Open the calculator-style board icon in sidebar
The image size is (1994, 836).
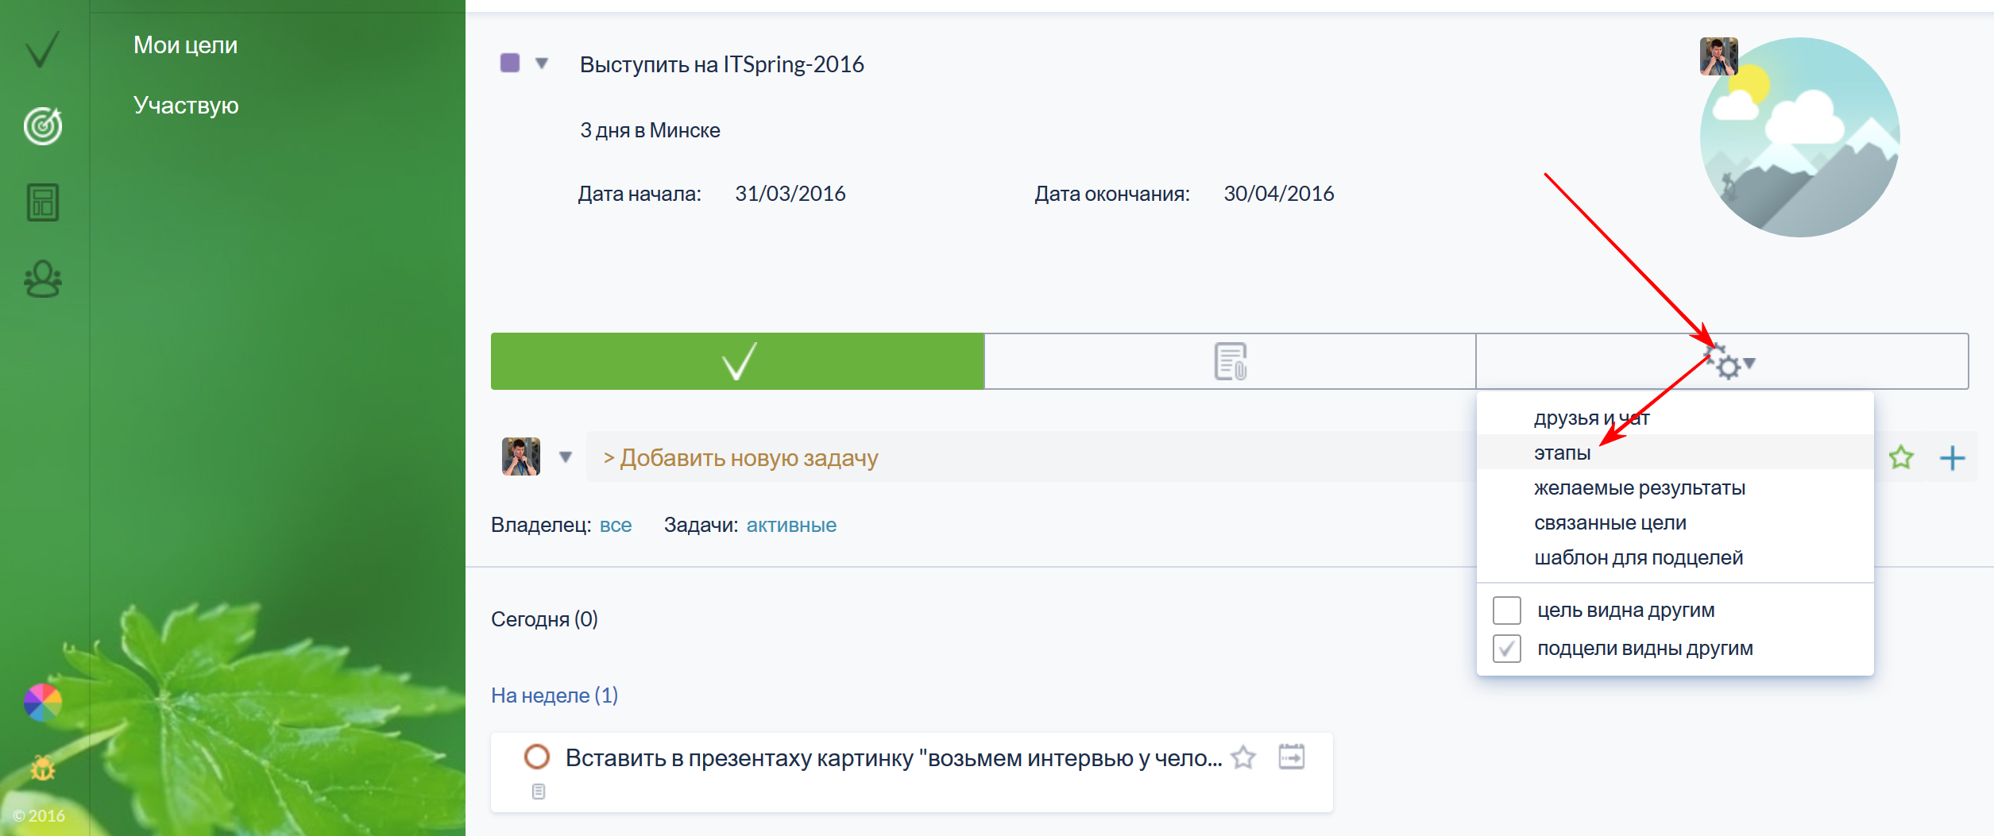(x=43, y=202)
